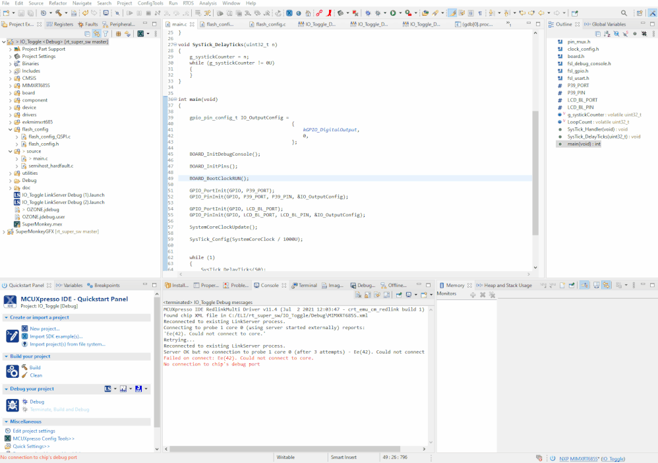This screenshot has height=463, width=658.
Task: Click the Open Perspective icon at top right
Action: [x=640, y=13]
